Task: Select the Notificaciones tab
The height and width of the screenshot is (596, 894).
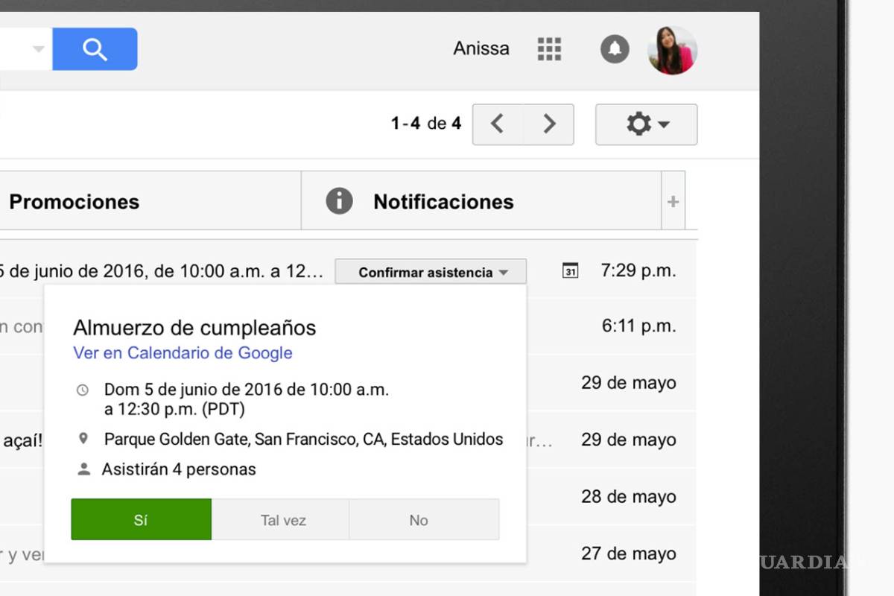Action: pos(443,200)
